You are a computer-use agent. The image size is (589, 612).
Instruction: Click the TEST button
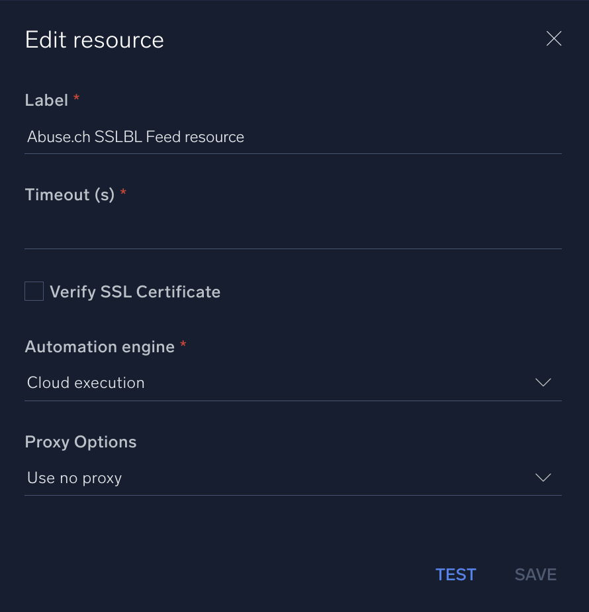click(x=455, y=574)
